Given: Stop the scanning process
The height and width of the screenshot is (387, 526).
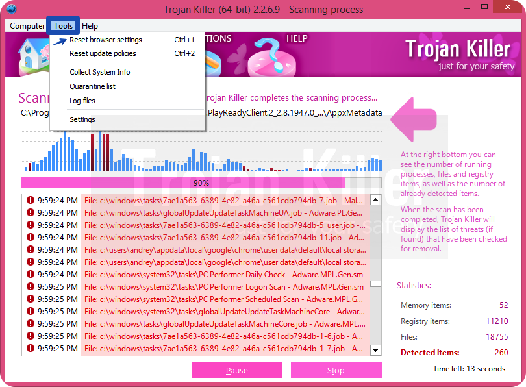Looking at the screenshot, I should tap(336, 370).
